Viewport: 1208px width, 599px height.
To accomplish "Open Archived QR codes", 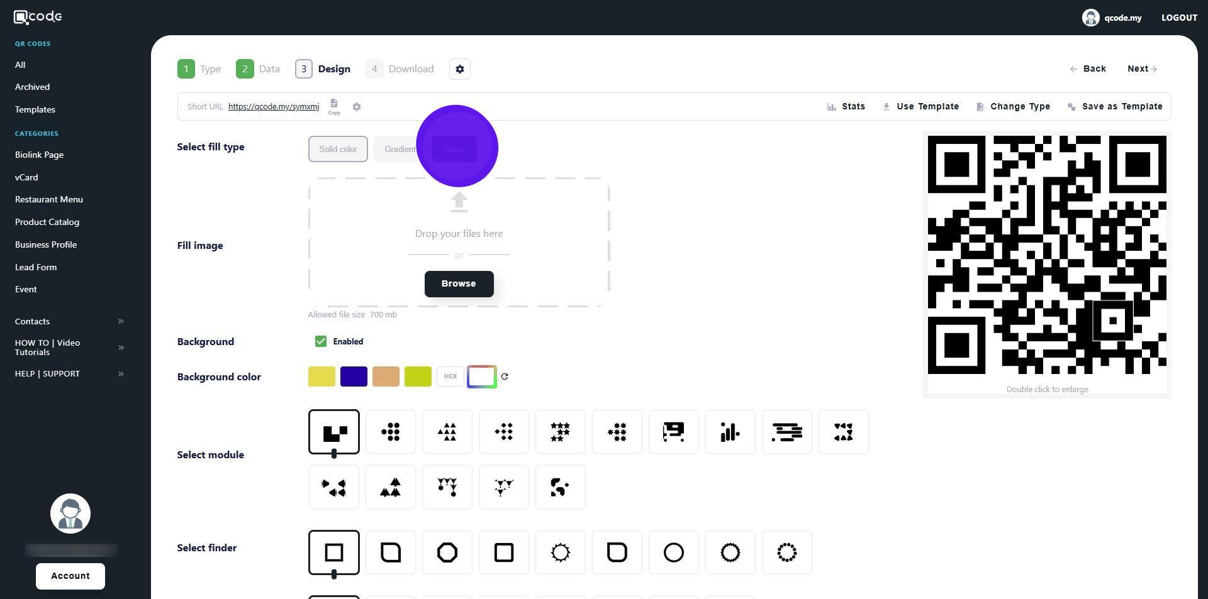I will pos(32,87).
